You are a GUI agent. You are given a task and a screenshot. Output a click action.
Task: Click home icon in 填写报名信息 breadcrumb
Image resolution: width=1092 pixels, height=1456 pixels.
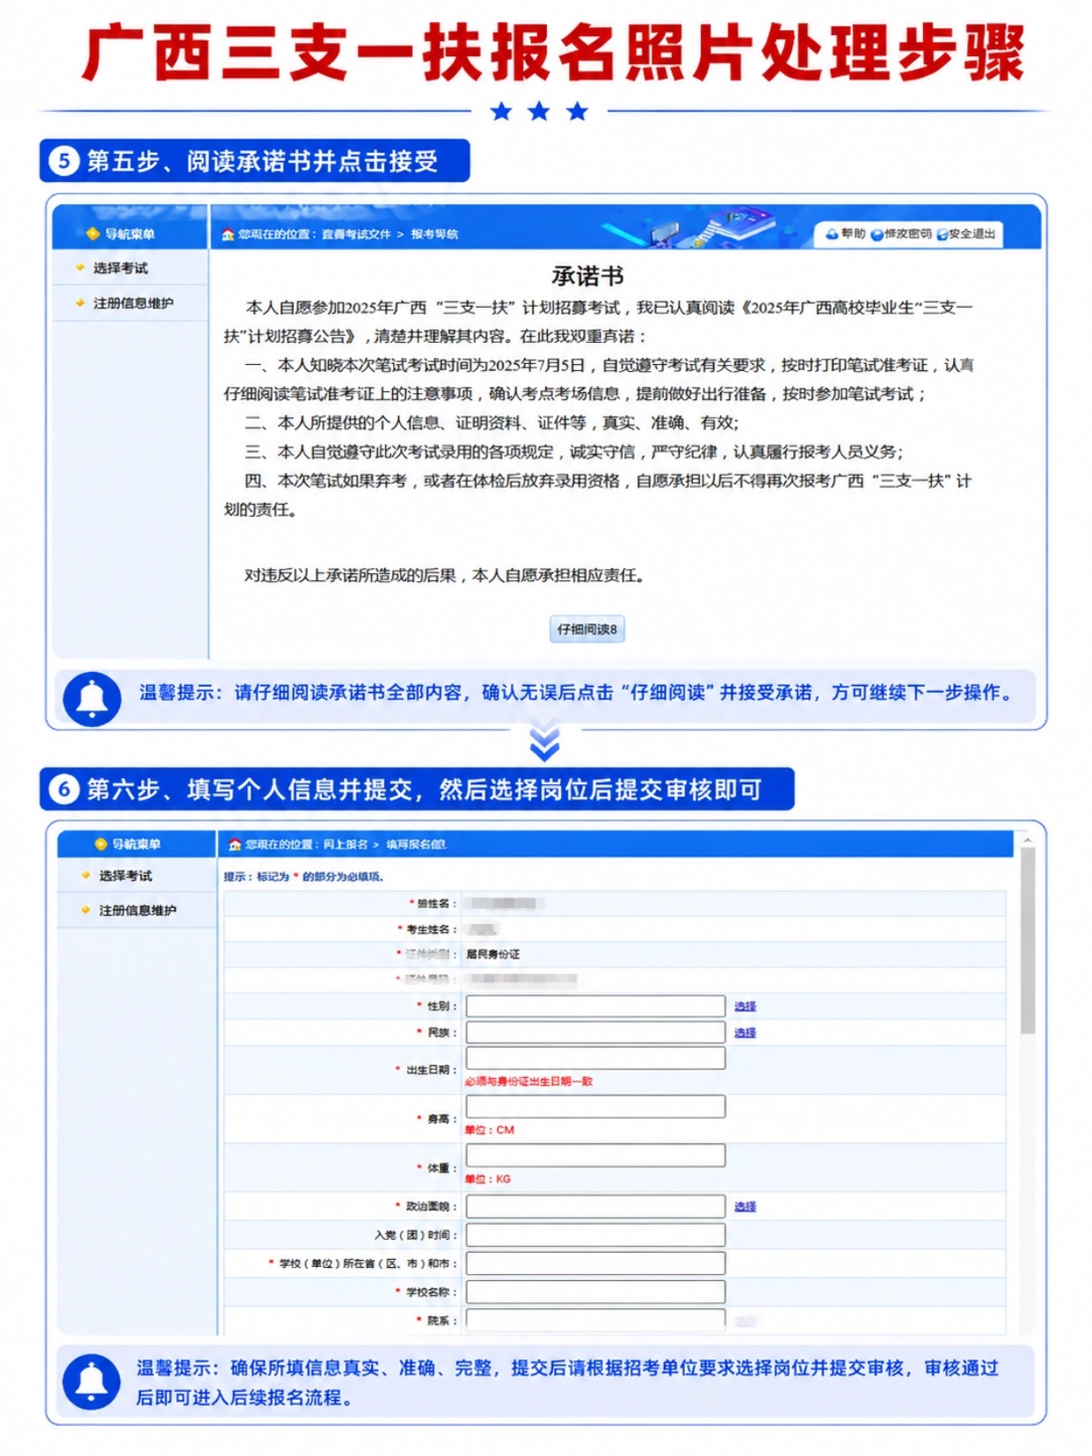point(235,844)
